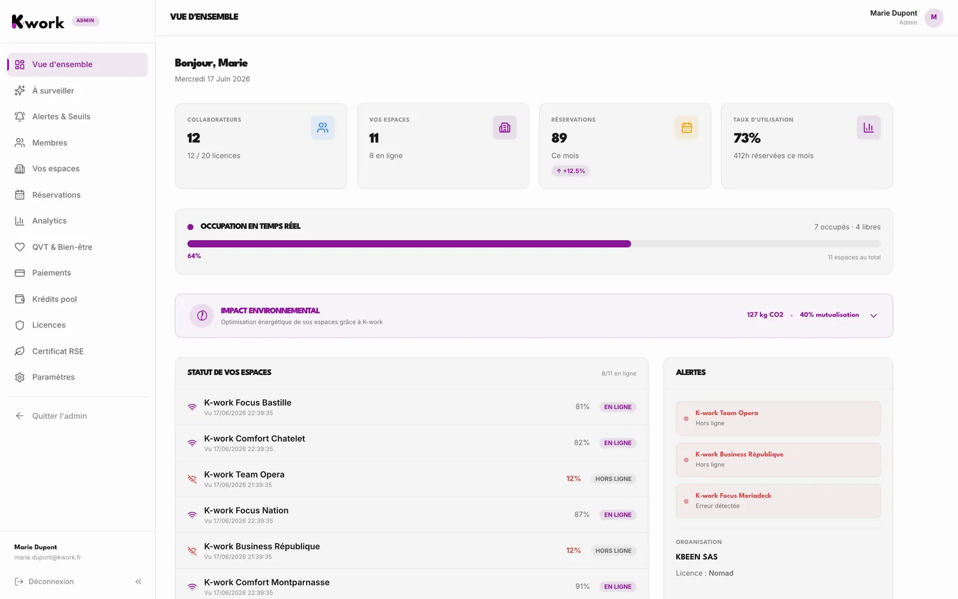The height and width of the screenshot is (599, 958).
Task: Select K-work Comfort Chatelet row name
Action: click(x=254, y=439)
